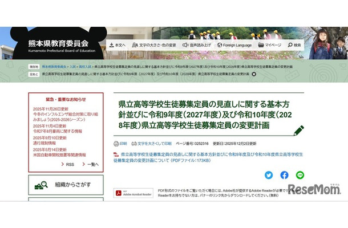Screen dimensions: 348x228
Task: Click 文字を大きくして印刷 link
Action: coord(152,144)
